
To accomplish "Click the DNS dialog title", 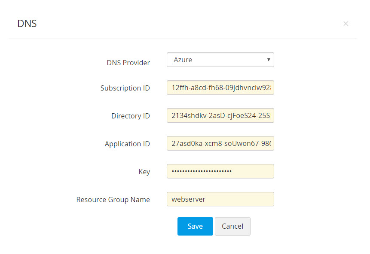I will point(27,24).
